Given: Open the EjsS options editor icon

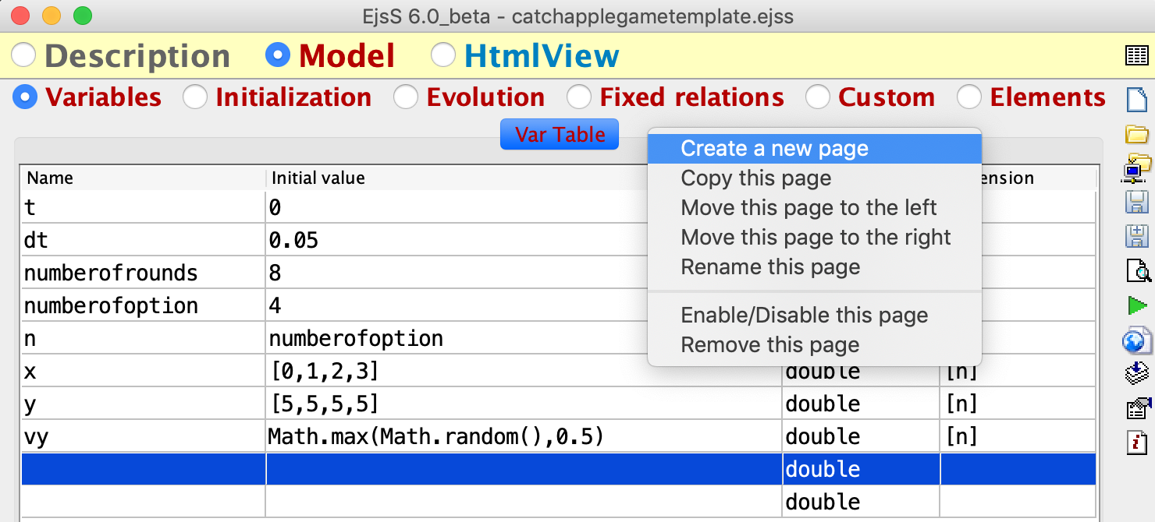Looking at the screenshot, I should point(1137,408).
